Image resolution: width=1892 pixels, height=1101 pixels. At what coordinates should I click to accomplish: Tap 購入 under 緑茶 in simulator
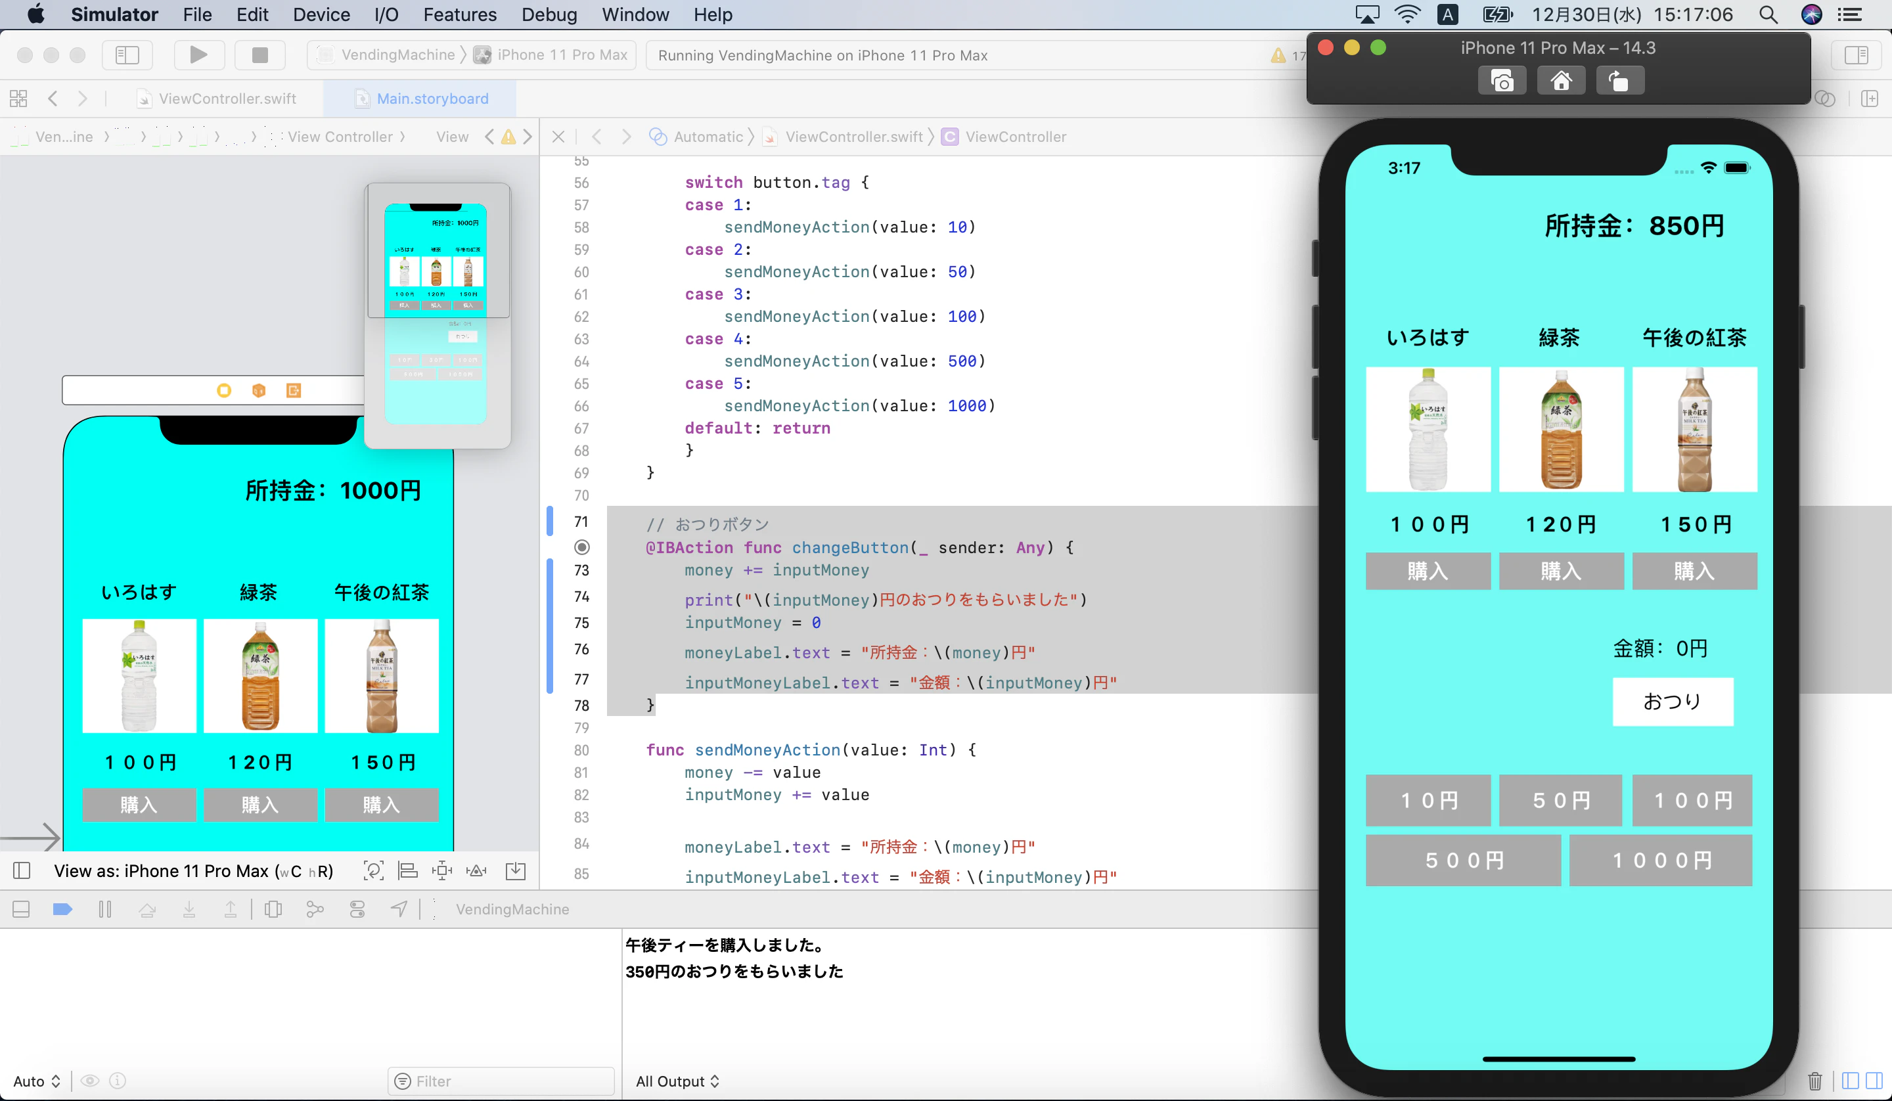click(x=1561, y=571)
